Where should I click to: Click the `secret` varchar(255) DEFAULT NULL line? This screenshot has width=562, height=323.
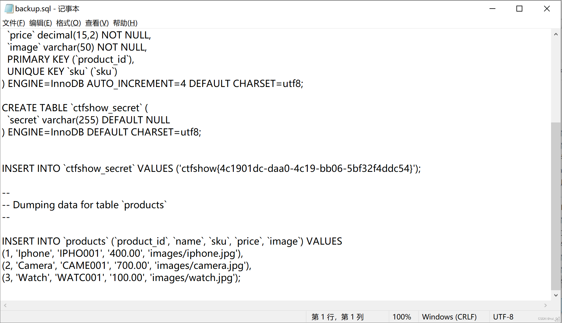[89, 120]
